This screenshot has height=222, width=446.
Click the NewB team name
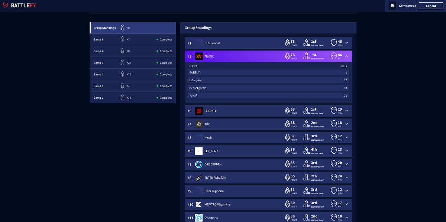208,137
